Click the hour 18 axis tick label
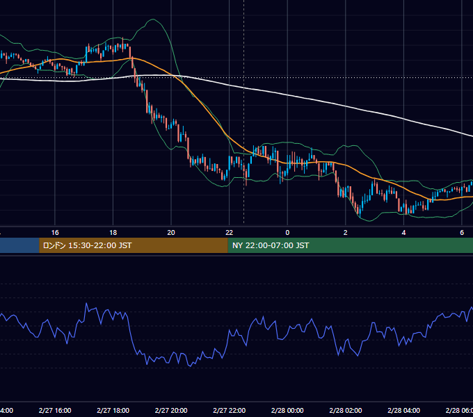This screenshot has width=473, height=417. pos(113,233)
